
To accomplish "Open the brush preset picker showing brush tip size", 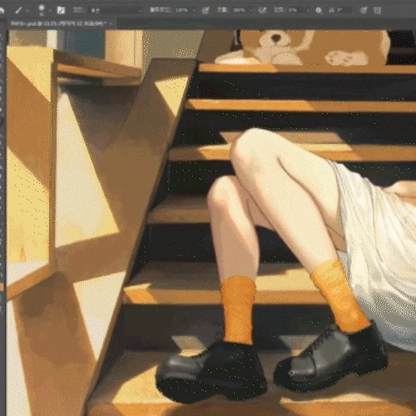I will click(42, 10).
